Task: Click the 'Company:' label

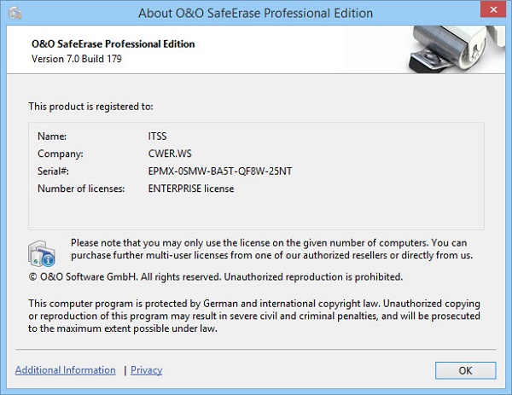Action: click(59, 154)
